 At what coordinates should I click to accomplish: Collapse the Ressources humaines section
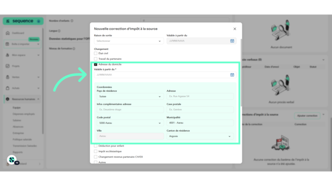click(38, 99)
